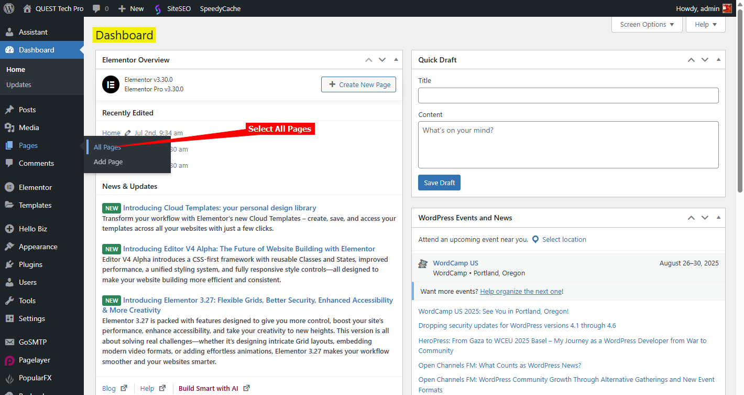The width and height of the screenshot is (744, 395).
Task: Open Posts using the pushpin icon
Action: click(x=9, y=110)
